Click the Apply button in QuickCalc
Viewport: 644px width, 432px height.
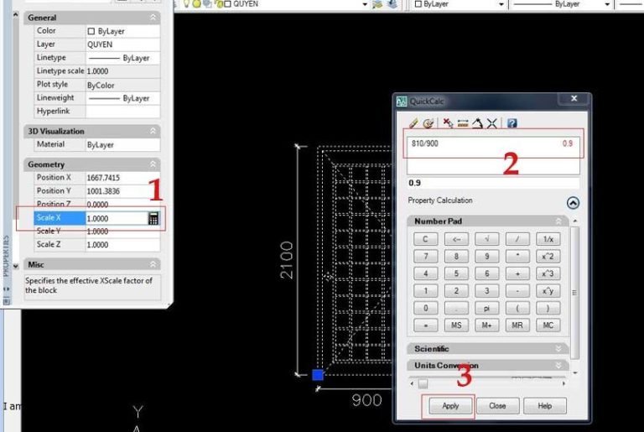coord(450,406)
